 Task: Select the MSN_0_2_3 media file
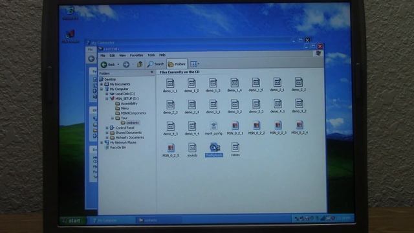point(278,125)
